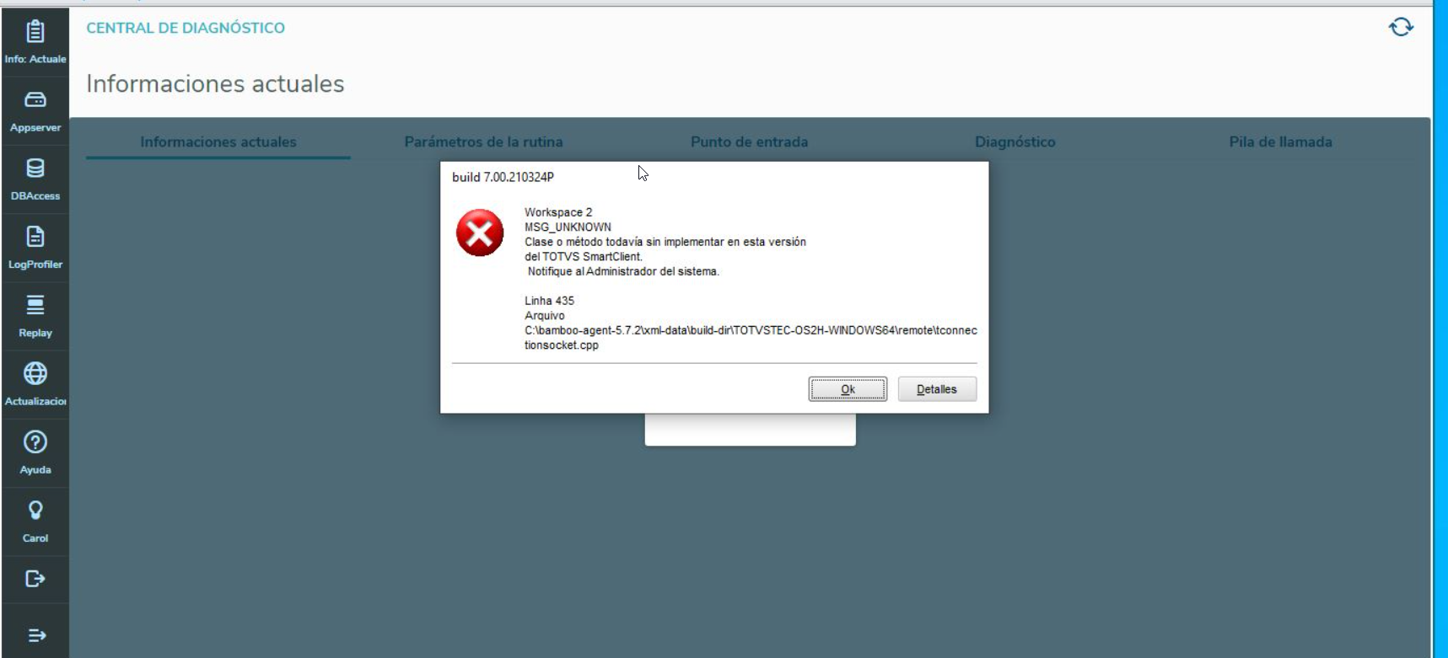This screenshot has height=658, width=1448.
Task: Open Ayuda help question-mark icon
Action: point(35,442)
